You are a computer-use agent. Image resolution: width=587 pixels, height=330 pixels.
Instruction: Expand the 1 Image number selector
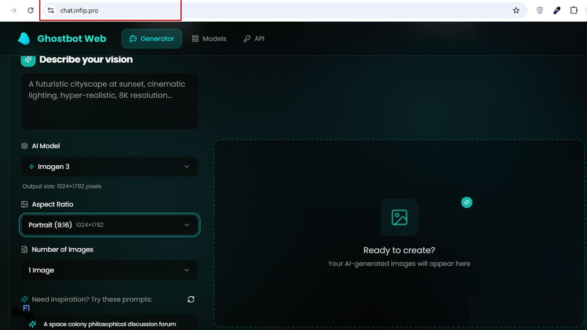coord(109,270)
